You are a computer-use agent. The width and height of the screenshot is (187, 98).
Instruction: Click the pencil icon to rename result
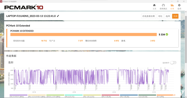[58, 16]
